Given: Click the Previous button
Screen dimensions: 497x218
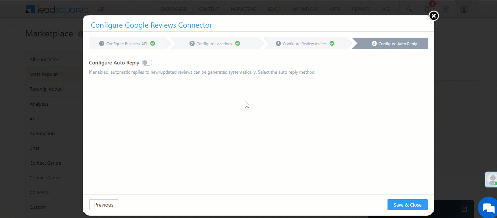Looking at the screenshot, I should point(104,205).
